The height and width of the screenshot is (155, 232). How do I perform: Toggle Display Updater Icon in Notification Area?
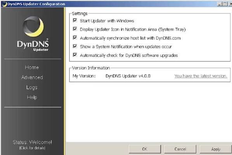coord(75,29)
